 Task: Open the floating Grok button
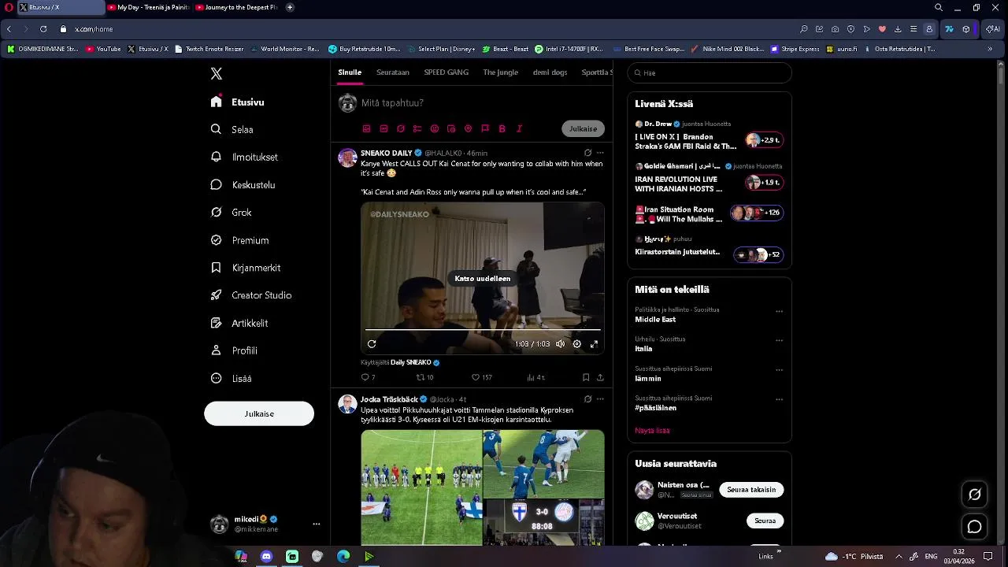click(975, 495)
